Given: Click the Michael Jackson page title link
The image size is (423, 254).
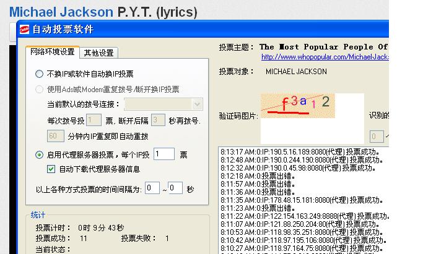Looking at the screenshot, I should point(61,12).
